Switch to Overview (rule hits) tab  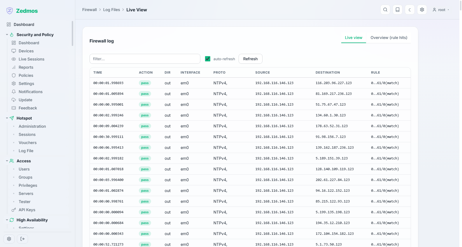click(389, 38)
